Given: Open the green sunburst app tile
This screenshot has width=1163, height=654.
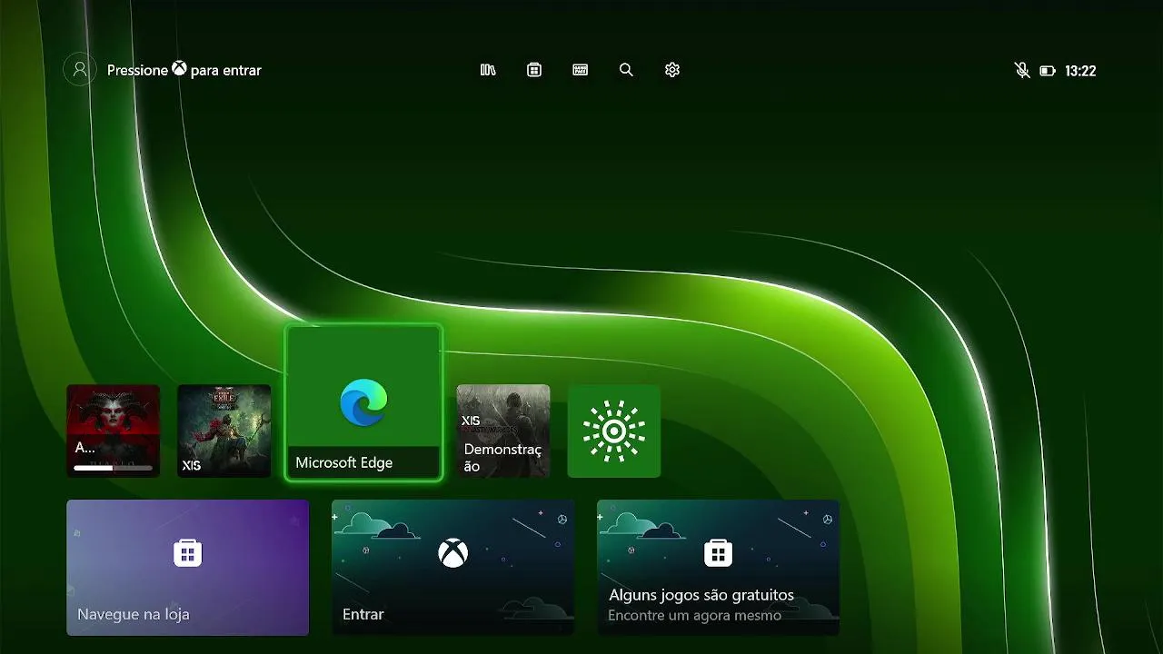Looking at the screenshot, I should pyautogui.click(x=614, y=431).
